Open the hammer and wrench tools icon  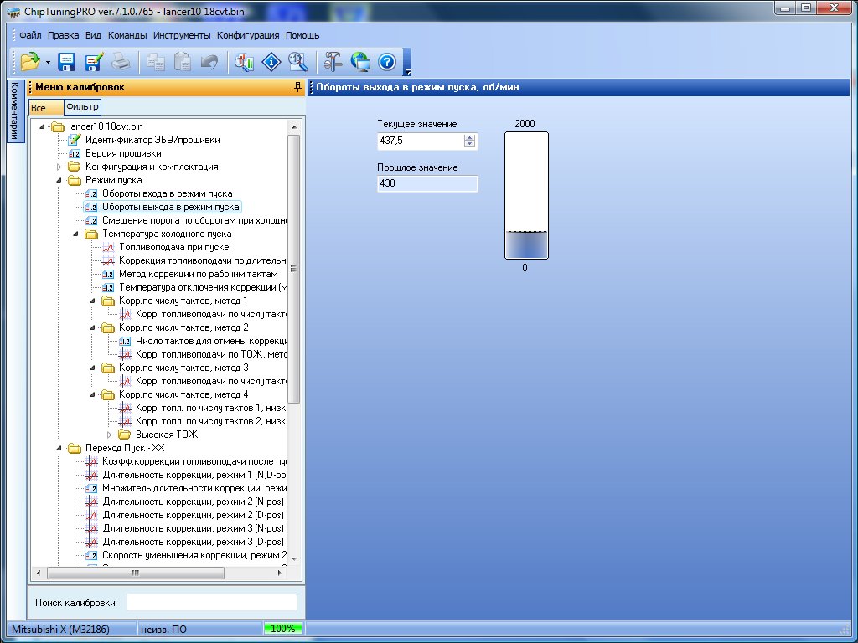coord(333,61)
